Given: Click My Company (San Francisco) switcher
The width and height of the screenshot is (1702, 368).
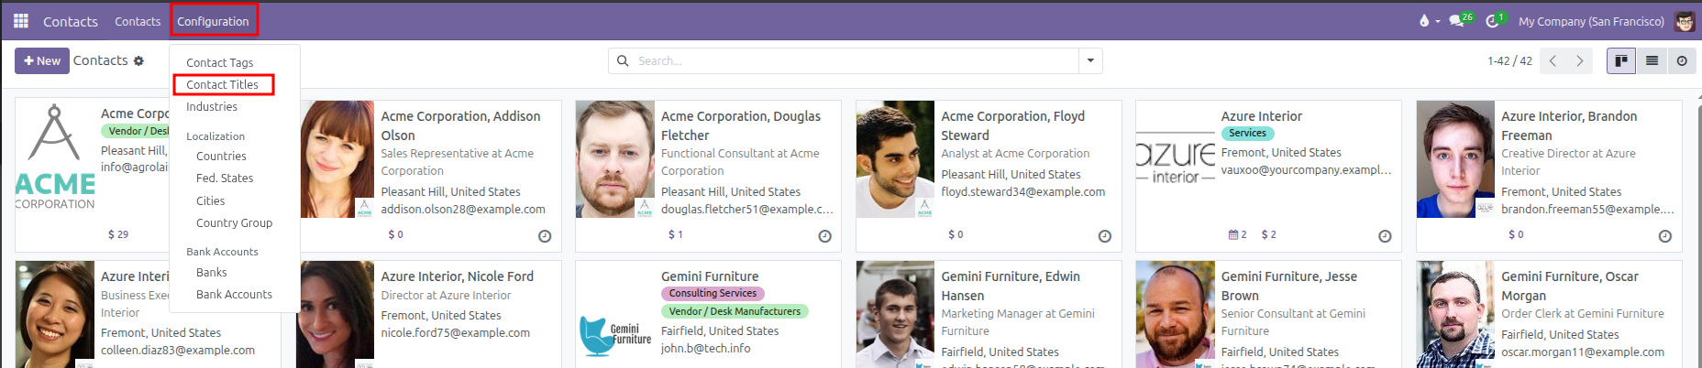Looking at the screenshot, I should [1591, 21].
